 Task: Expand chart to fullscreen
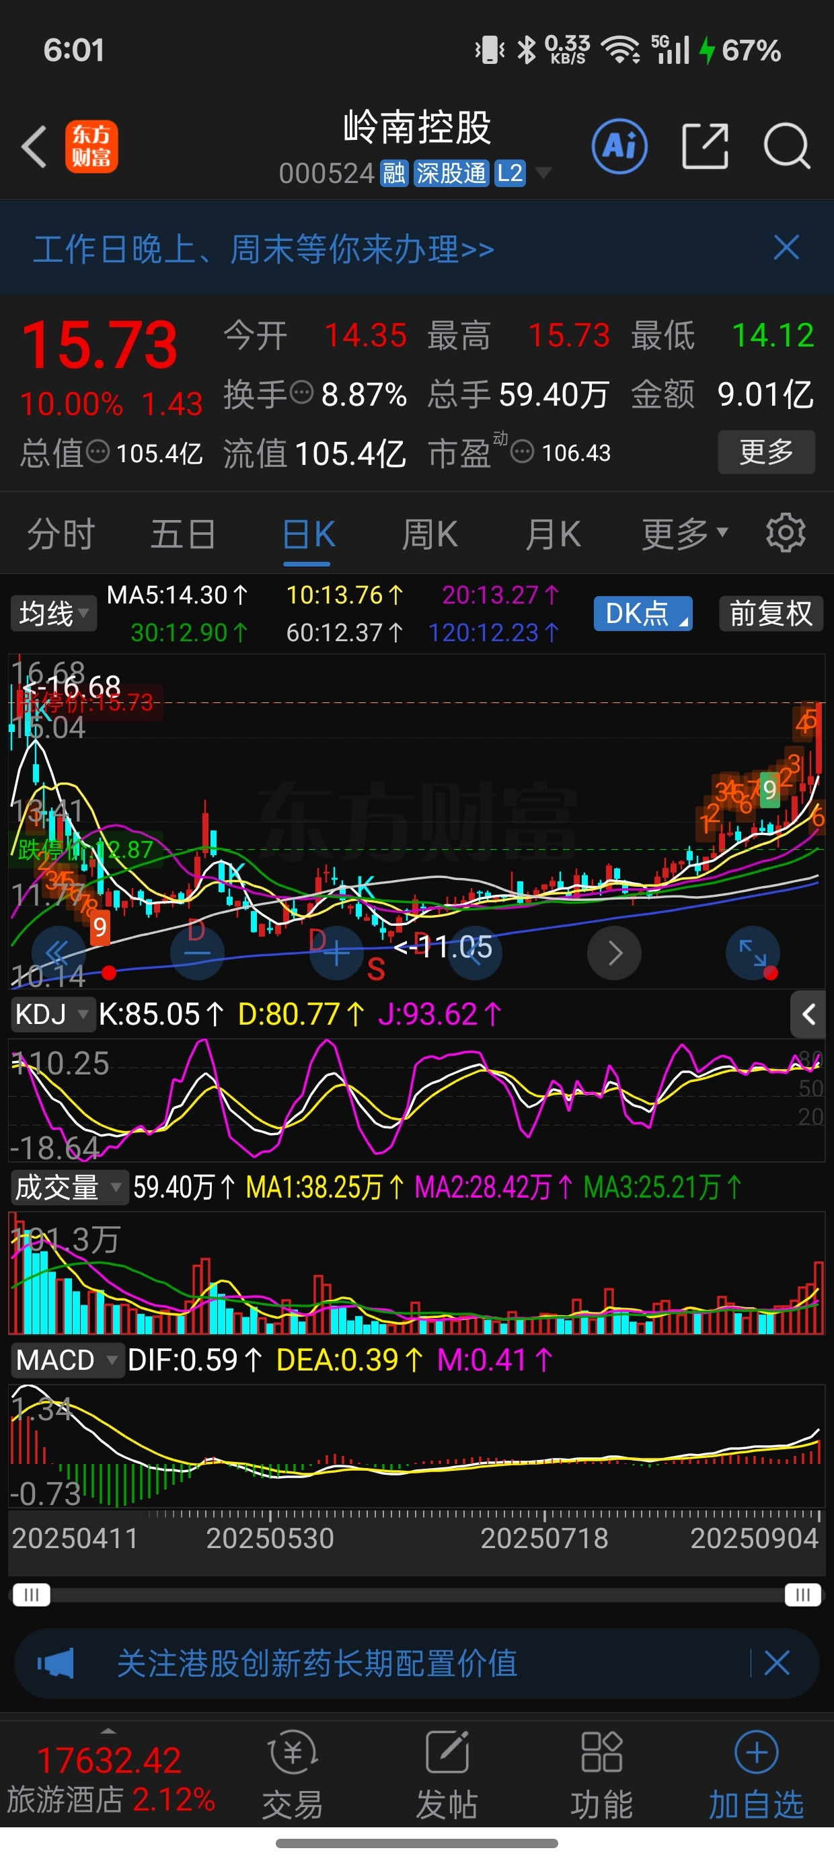(753, 953)
